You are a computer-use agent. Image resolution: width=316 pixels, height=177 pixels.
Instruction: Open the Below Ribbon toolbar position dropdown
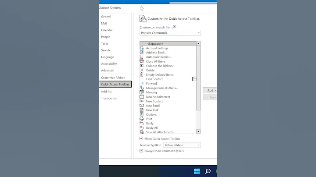[x=182, y=145]
